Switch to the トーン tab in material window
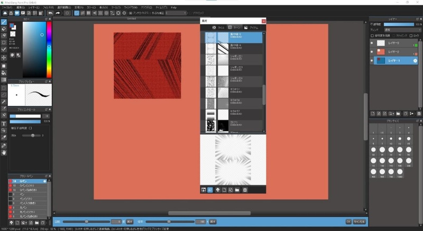 (234, 27)
